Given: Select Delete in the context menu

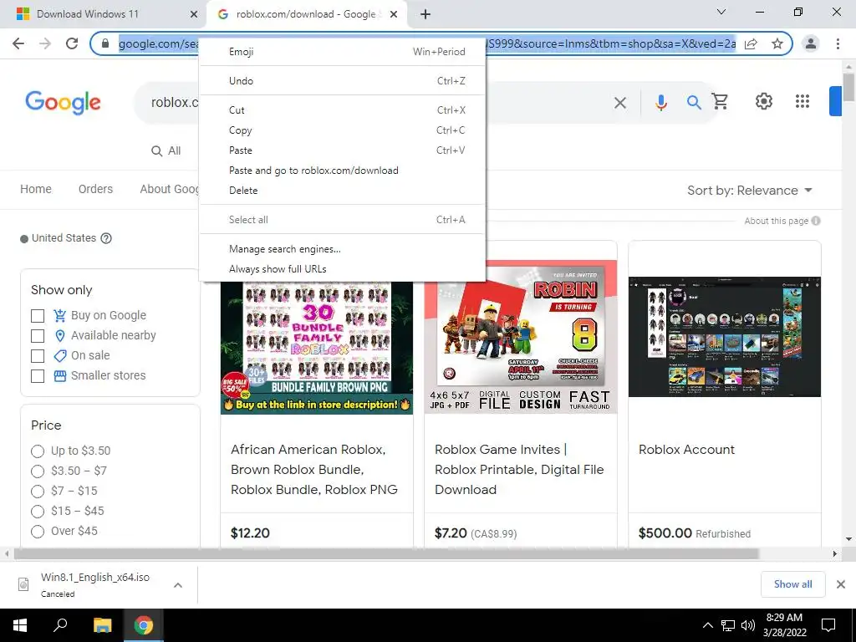Looking at the screenshot, I should [343, 191].
